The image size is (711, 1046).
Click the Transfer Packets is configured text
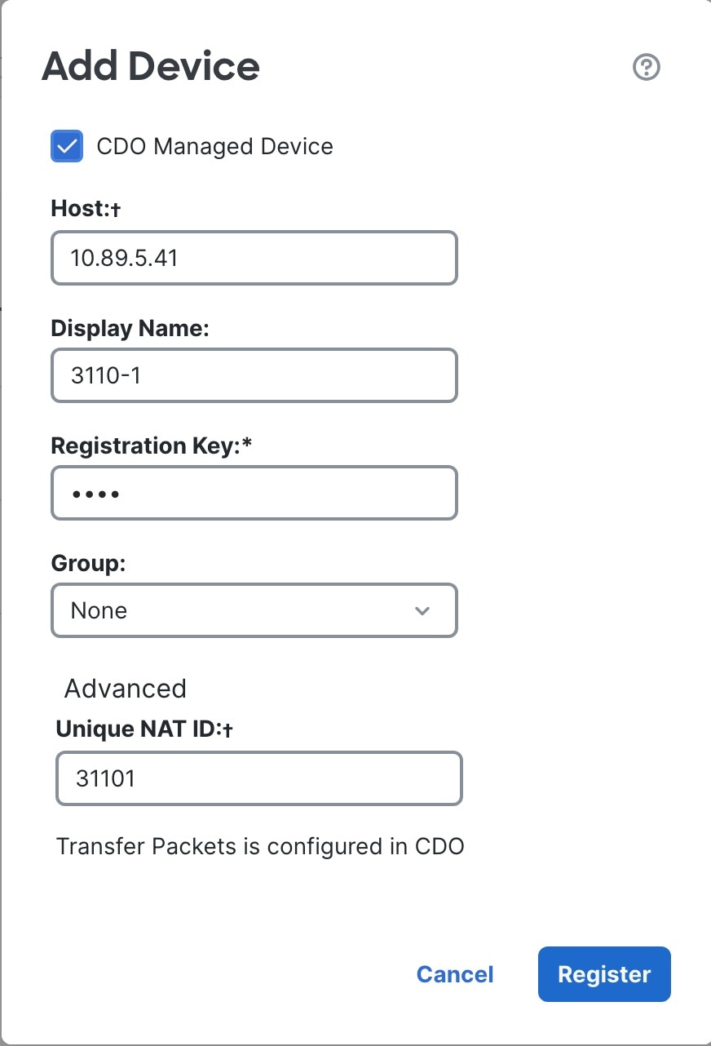pyautogui.click(x=260, y=846)
